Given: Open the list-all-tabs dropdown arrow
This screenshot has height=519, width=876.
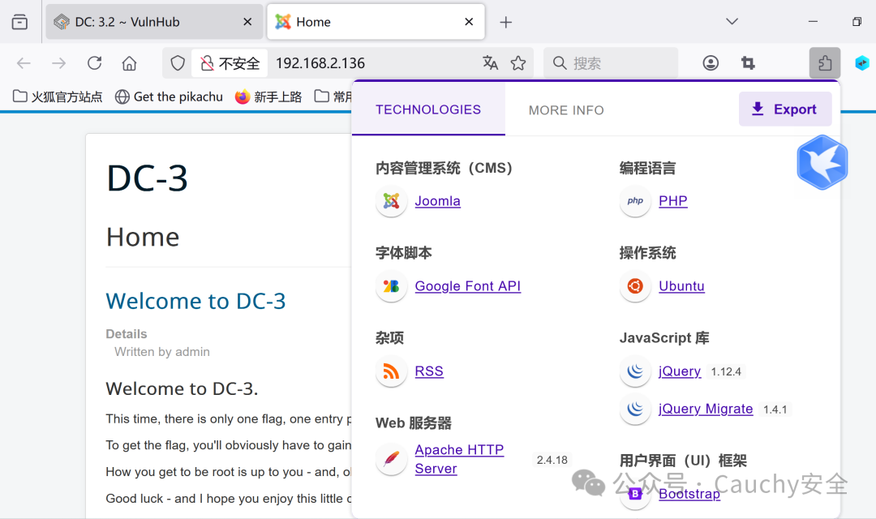Looking at the screenshot, I should [732, 22].
